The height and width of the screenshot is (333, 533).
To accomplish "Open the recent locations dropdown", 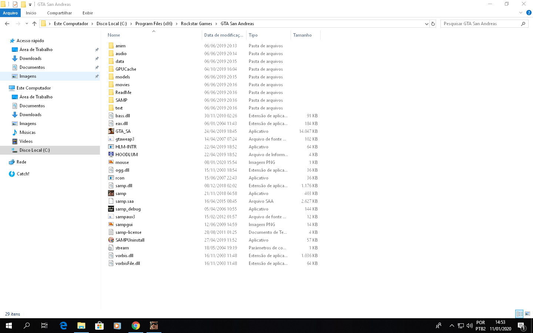I will (27, 24).
